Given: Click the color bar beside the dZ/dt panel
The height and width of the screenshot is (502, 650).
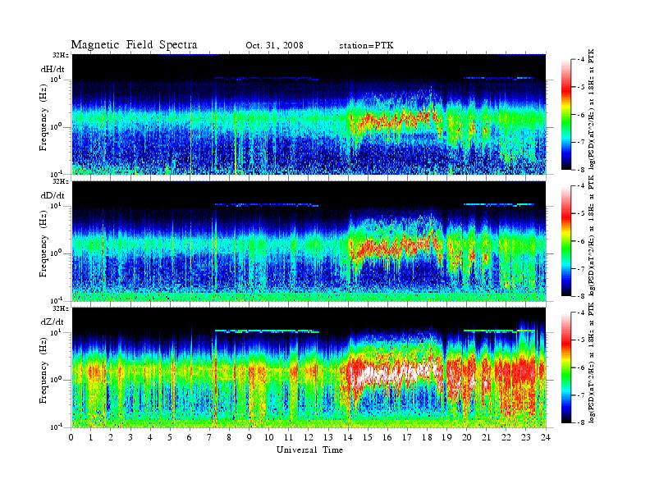Looking at the screenshot, I should pos(565,367).
